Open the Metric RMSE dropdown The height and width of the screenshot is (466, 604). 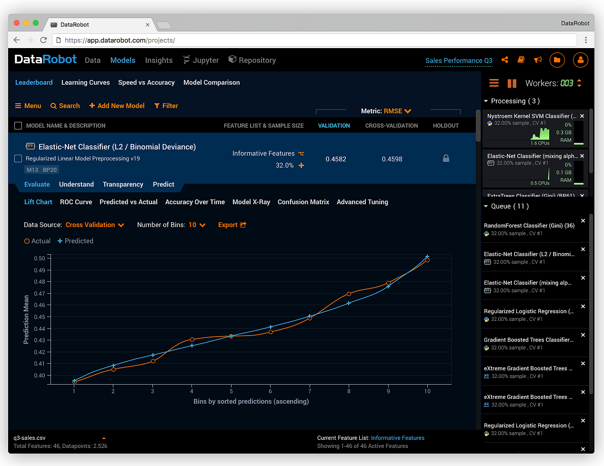(x=397, y=111)
